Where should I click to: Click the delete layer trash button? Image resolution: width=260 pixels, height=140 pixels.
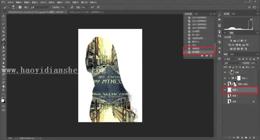coord(254,137)
